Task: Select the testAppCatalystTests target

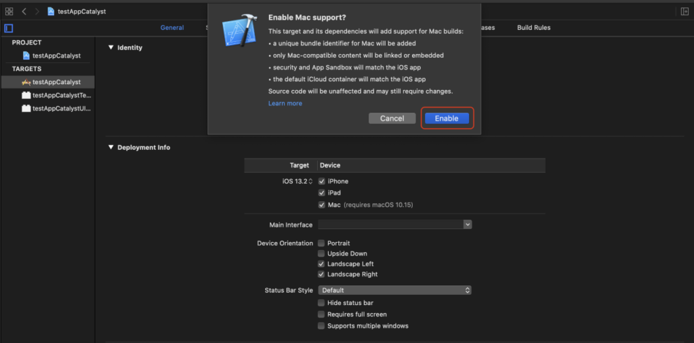Action: click(x=61, y=95)
